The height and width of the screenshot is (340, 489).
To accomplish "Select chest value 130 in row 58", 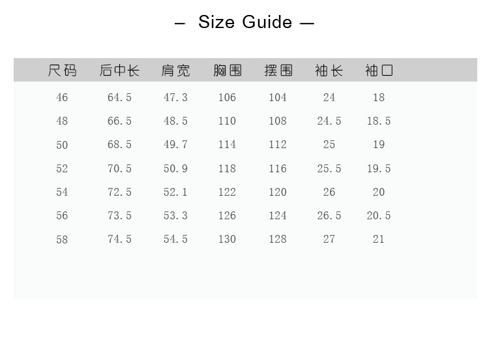I will (x=227, y=239).
